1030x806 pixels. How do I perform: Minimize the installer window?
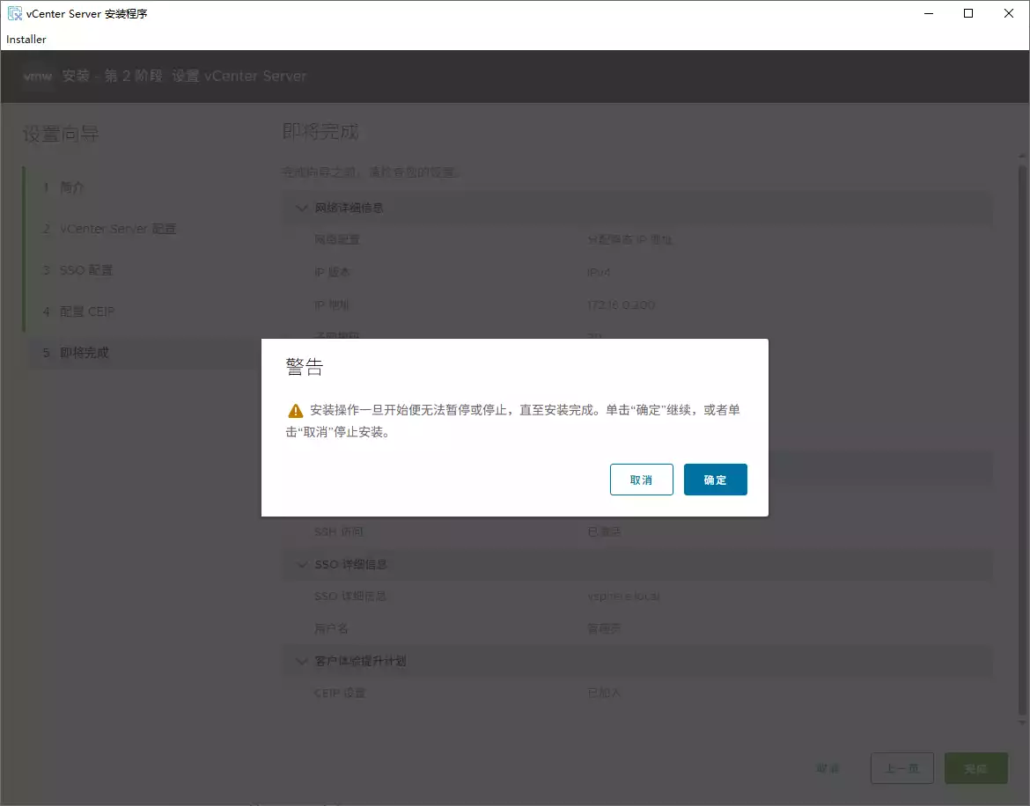(928, 13)
